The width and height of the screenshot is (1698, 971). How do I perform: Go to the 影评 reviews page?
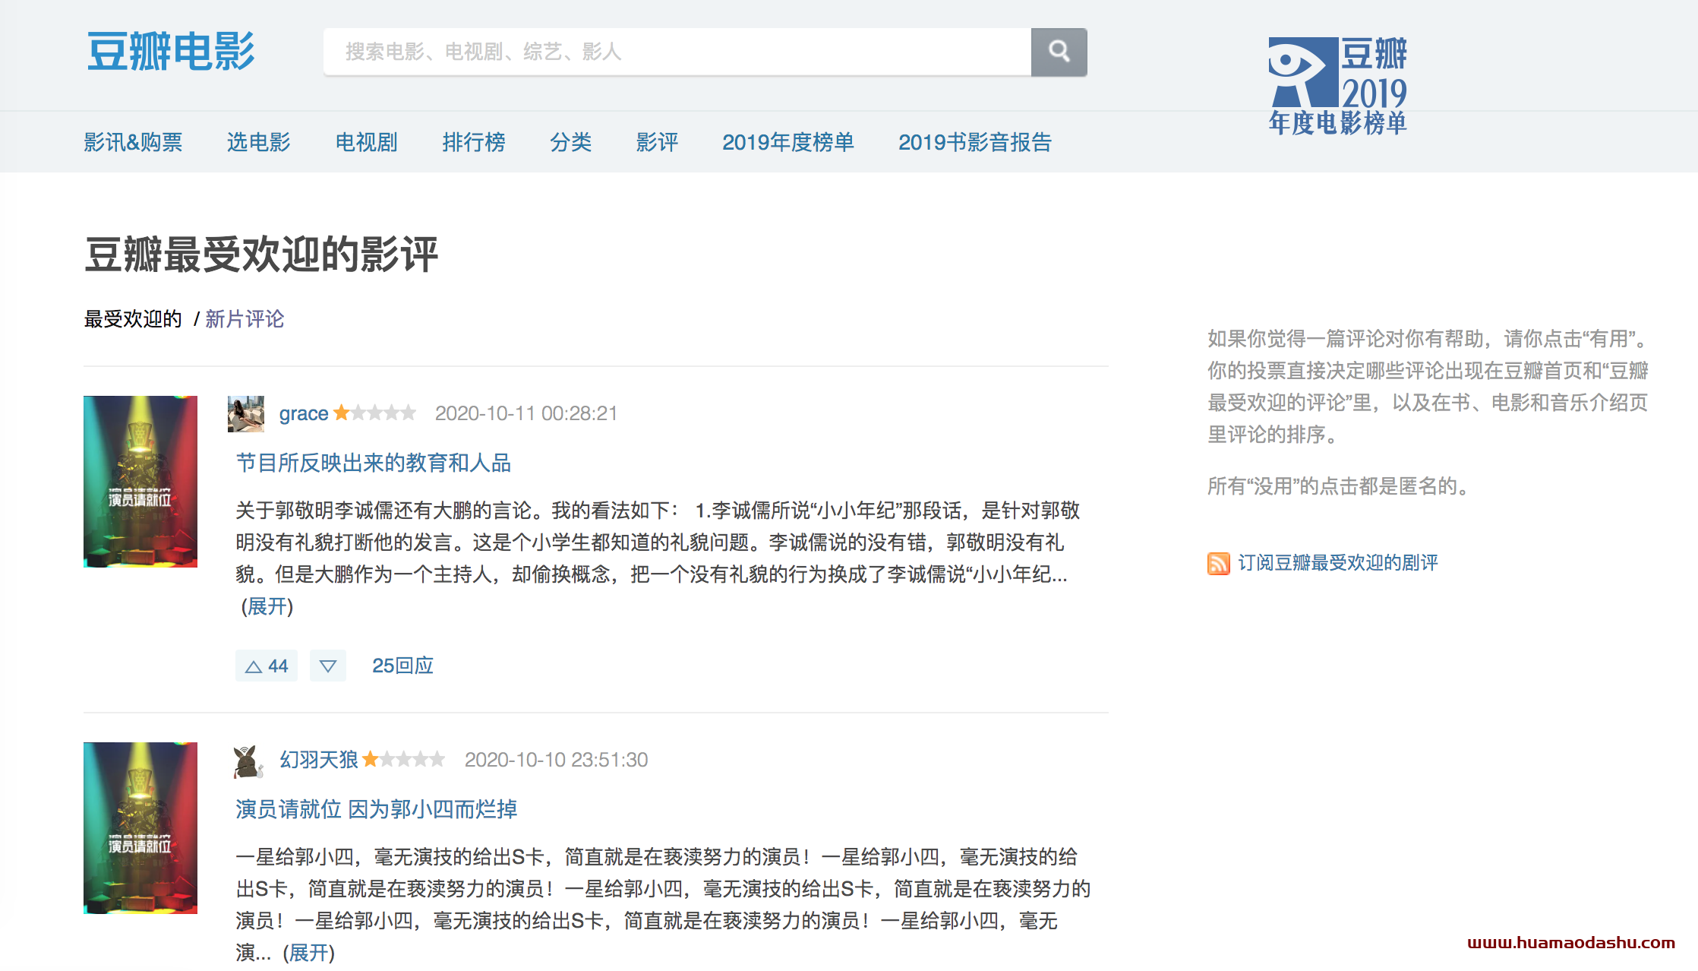click(657, 142)
